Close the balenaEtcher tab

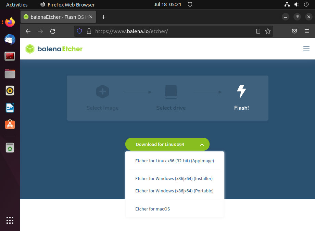pos(91,17)
